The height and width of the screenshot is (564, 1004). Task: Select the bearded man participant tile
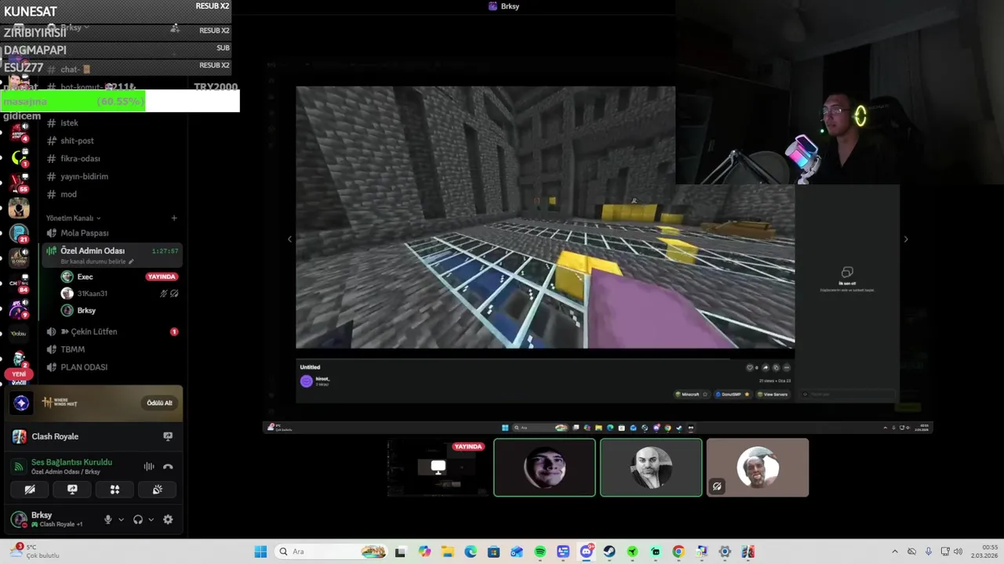click(x=651, y=468)
